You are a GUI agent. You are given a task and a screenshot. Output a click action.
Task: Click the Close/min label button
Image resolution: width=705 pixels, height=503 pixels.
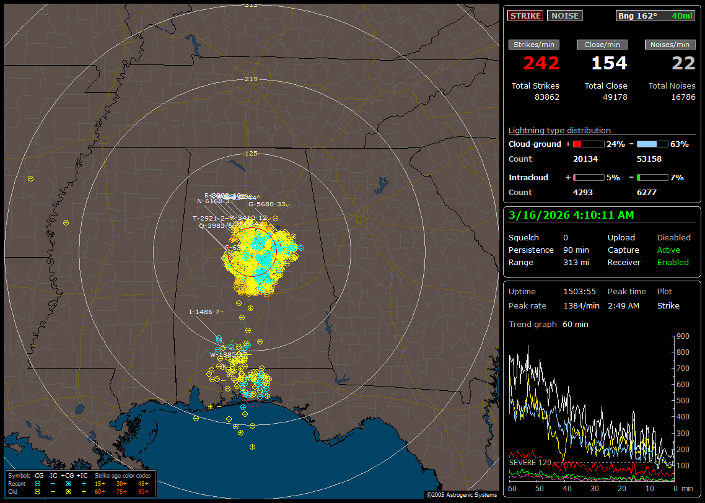click(602, 45)
